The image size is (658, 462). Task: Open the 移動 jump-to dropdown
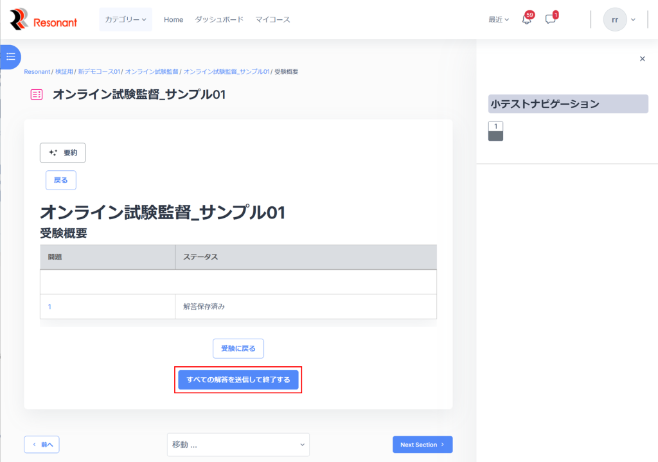[x=238, y=445]
